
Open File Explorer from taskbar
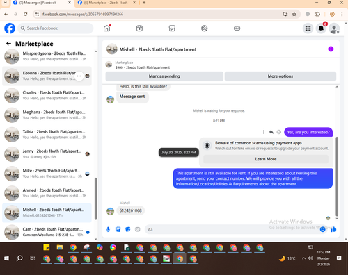click(x=60, y=247)
